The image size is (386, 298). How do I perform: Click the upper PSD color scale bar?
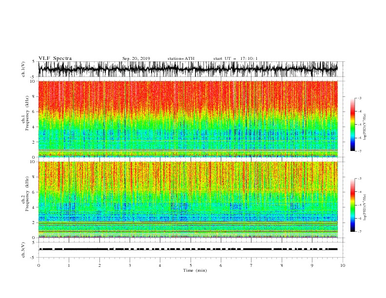tap(352, 125)
